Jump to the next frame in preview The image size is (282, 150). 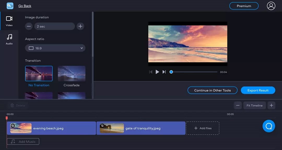tap(164, 72)
